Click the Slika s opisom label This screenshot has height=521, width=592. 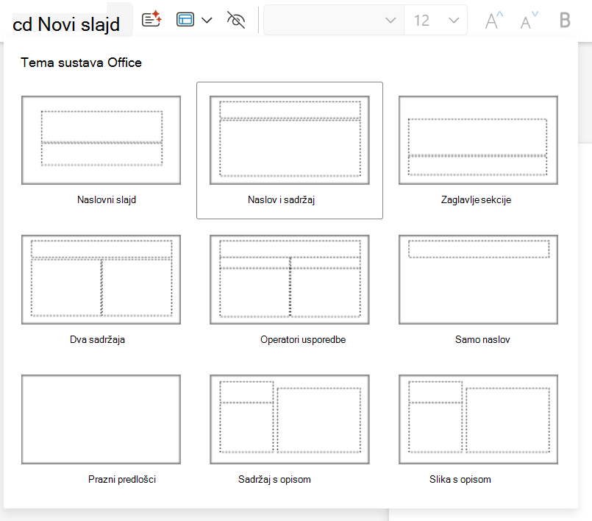(460, 479)
